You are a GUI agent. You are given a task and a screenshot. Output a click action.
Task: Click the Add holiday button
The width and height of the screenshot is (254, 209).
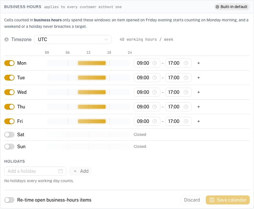80,171
